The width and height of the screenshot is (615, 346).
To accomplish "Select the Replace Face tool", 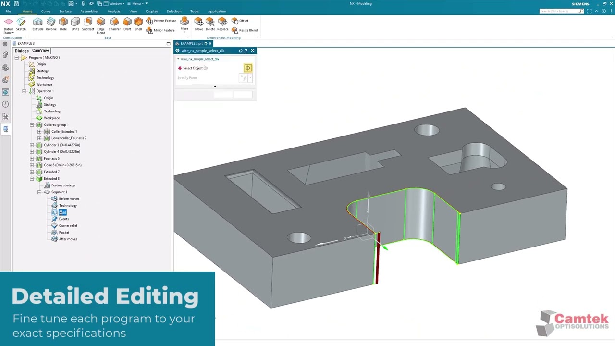I will [x=223, y=24].
